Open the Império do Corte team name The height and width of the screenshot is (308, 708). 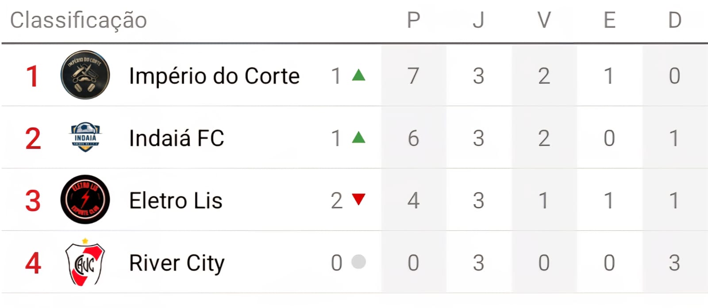[214, 76]
